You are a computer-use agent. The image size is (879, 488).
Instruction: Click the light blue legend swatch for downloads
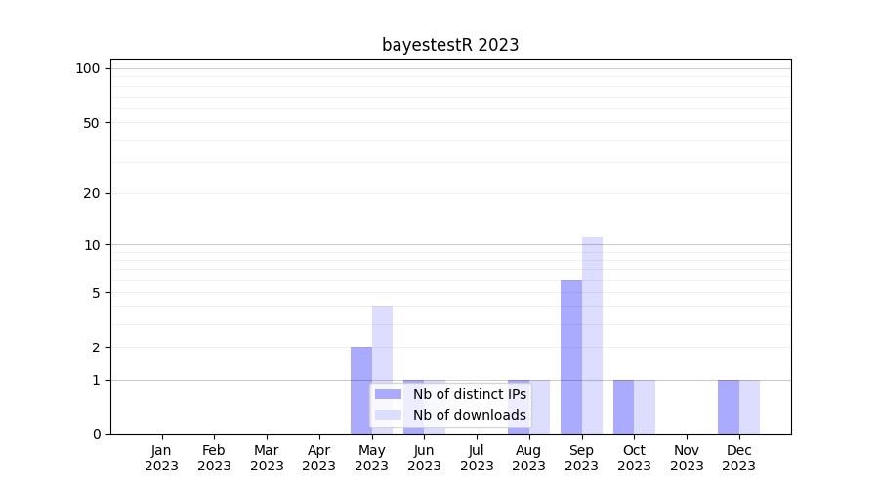tap(388, 416)
